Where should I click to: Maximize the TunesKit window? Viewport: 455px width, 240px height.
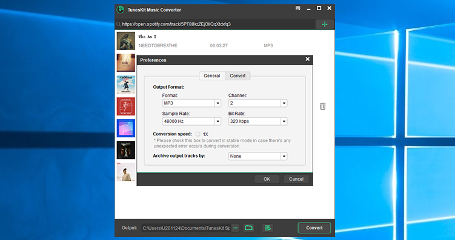tap(319, 8)
